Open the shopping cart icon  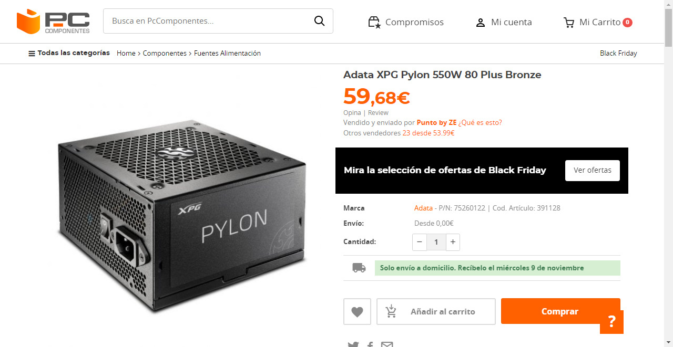click(568, 23)
